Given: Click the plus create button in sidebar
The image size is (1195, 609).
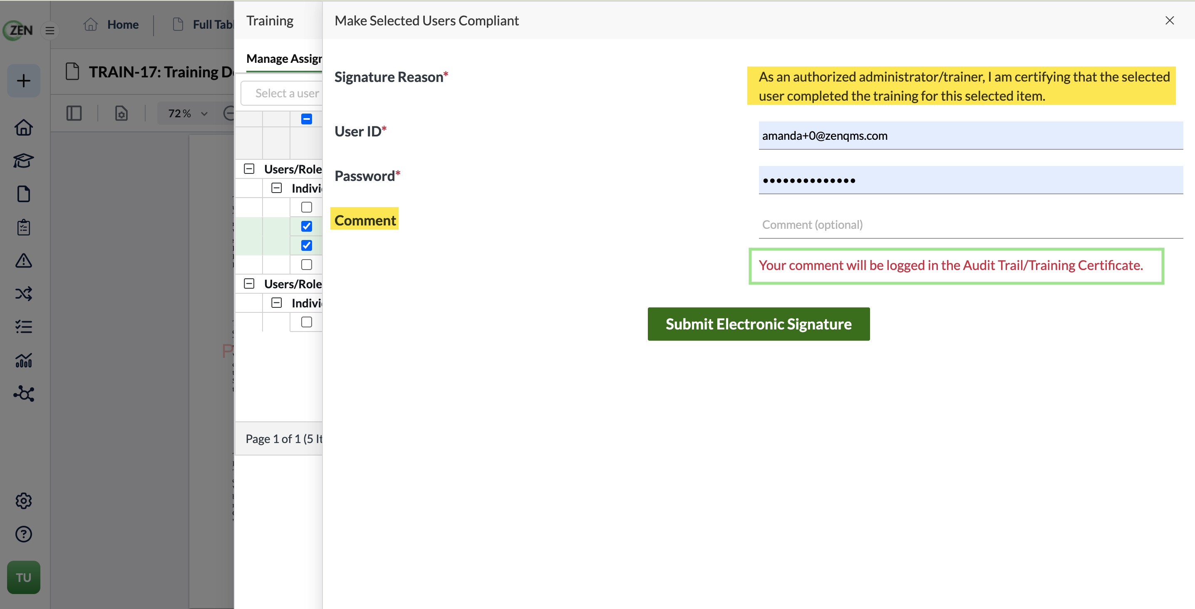Looking at the screenshot, I should [24, 81].
